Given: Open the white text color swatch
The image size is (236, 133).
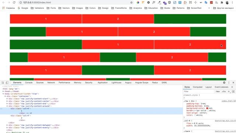Looking at the screenshot, I should (195, 115).
